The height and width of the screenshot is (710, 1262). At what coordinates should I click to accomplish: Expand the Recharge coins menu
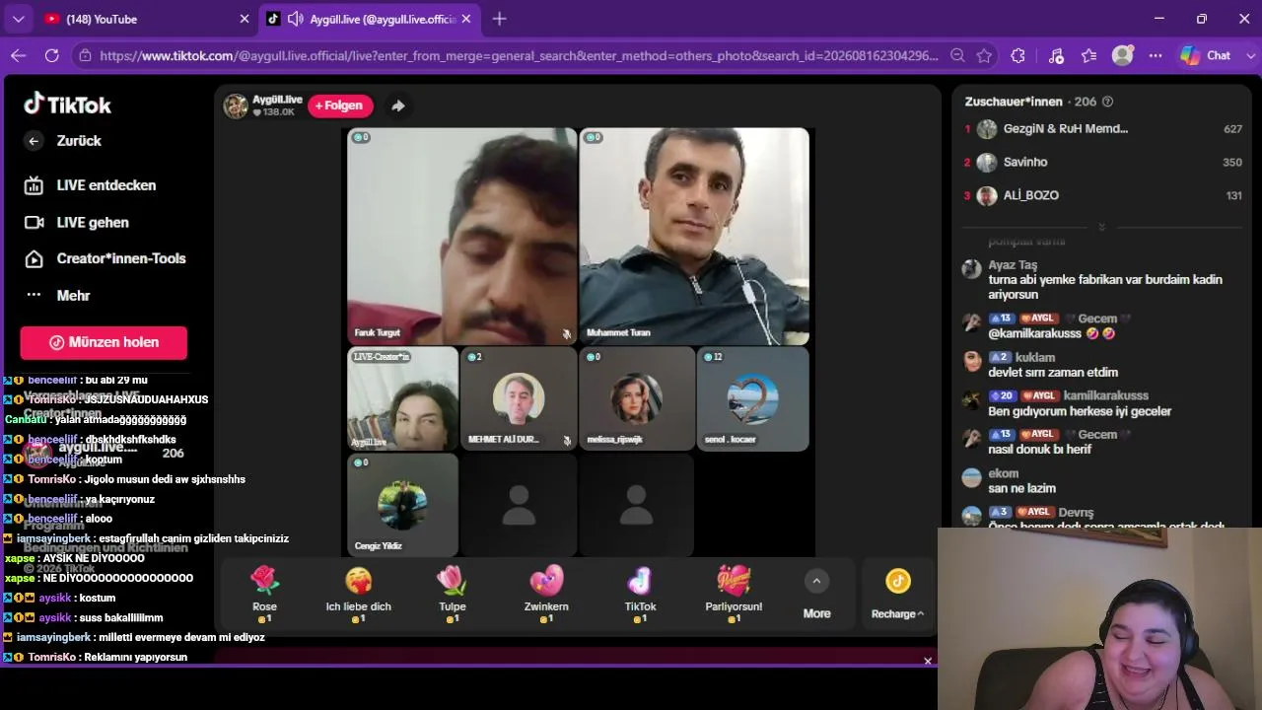coord(897,595)
